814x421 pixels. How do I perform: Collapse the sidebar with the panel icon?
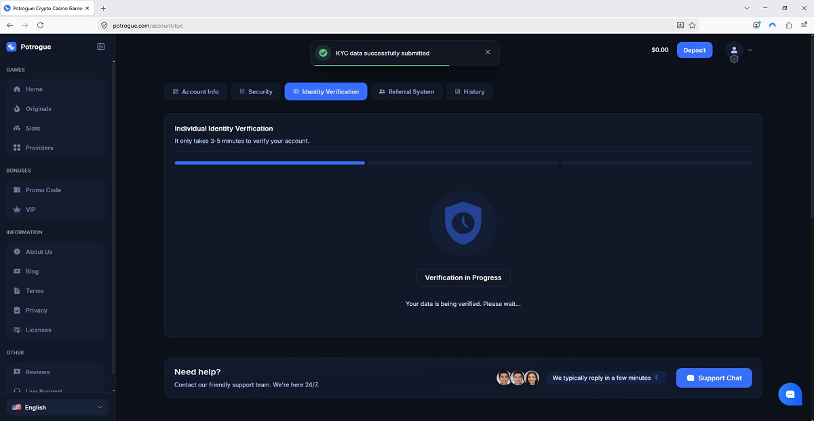point(101,47)
